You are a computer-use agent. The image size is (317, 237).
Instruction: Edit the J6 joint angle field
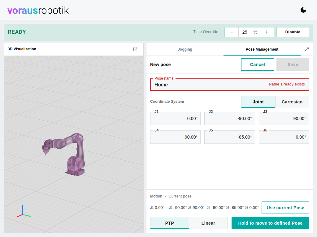284,137
